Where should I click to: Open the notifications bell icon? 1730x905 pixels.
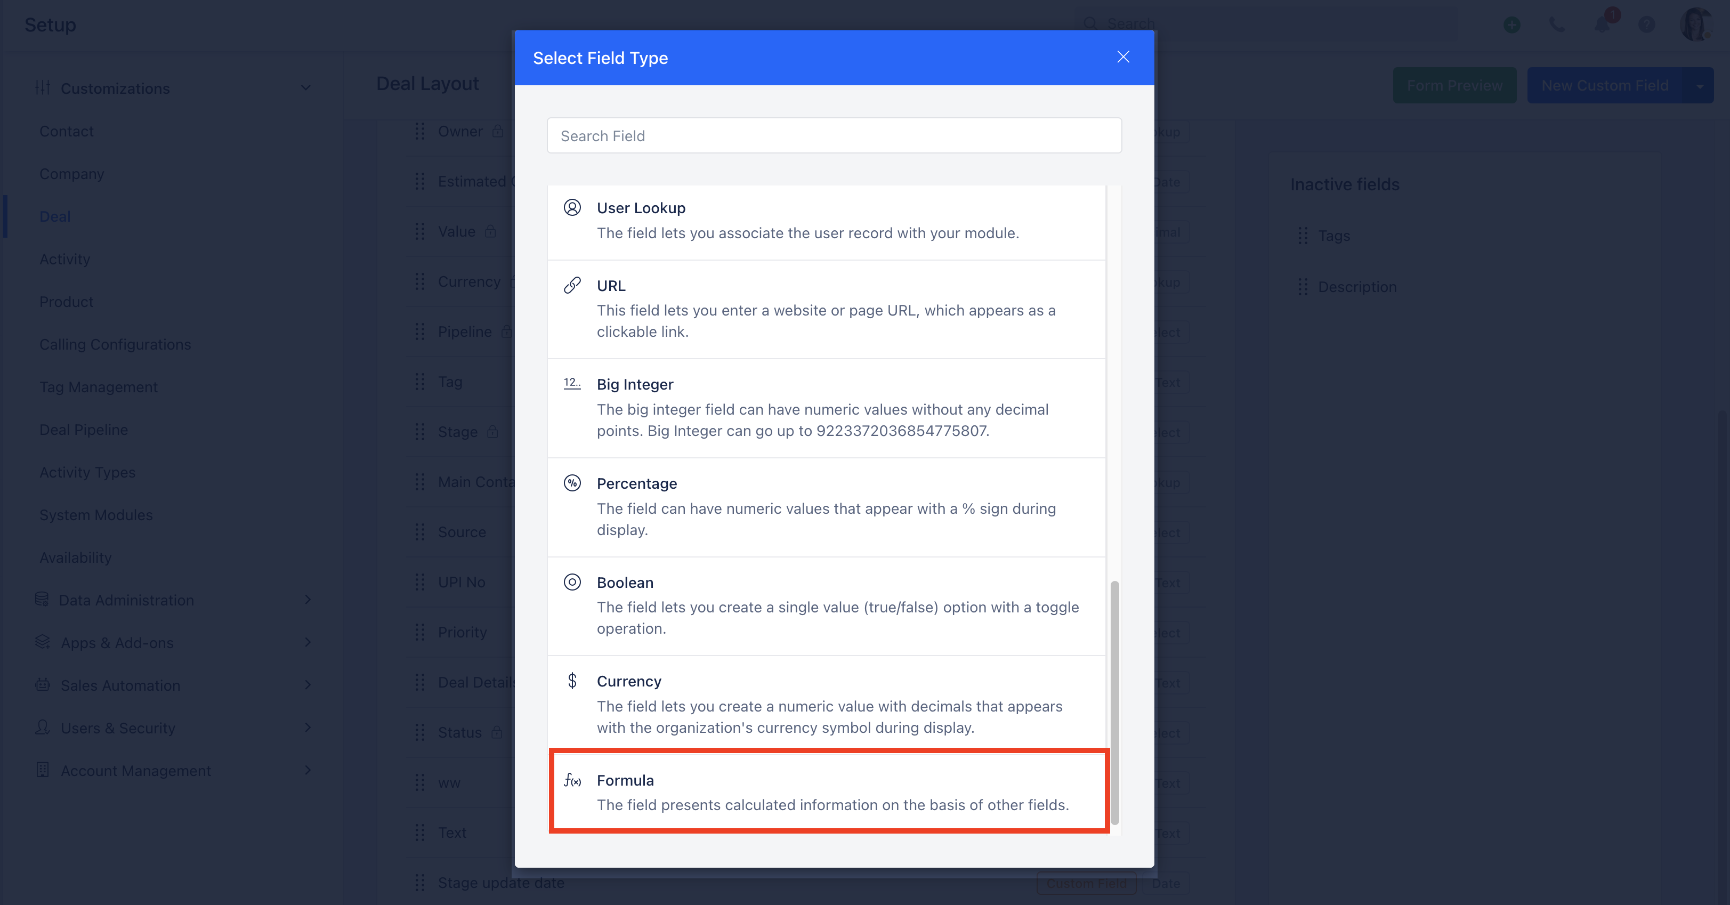(1602, 24)
